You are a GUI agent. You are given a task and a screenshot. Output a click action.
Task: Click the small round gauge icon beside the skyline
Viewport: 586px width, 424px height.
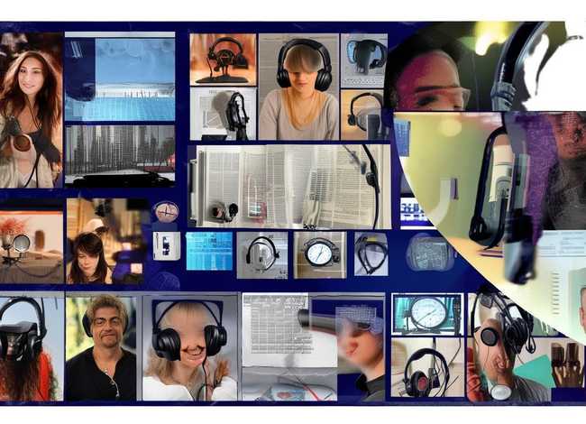[x=166, y=211]
